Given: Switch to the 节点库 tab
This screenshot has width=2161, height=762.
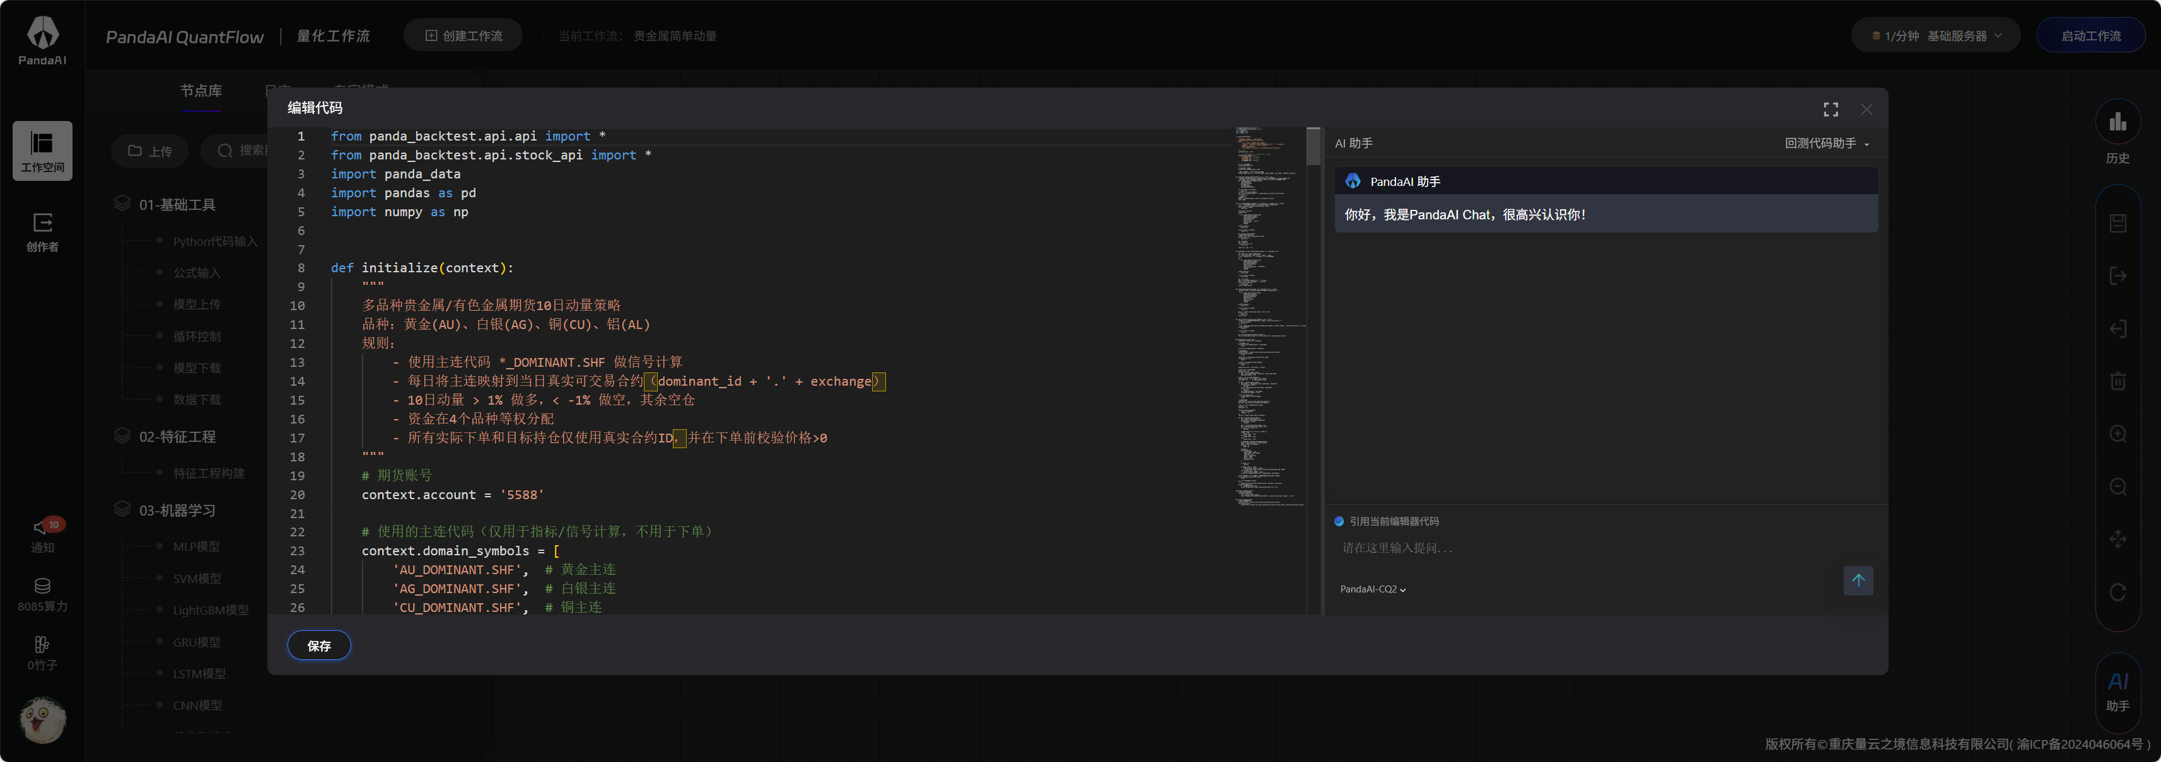Looking at the screenshot, I should (201, 91).
